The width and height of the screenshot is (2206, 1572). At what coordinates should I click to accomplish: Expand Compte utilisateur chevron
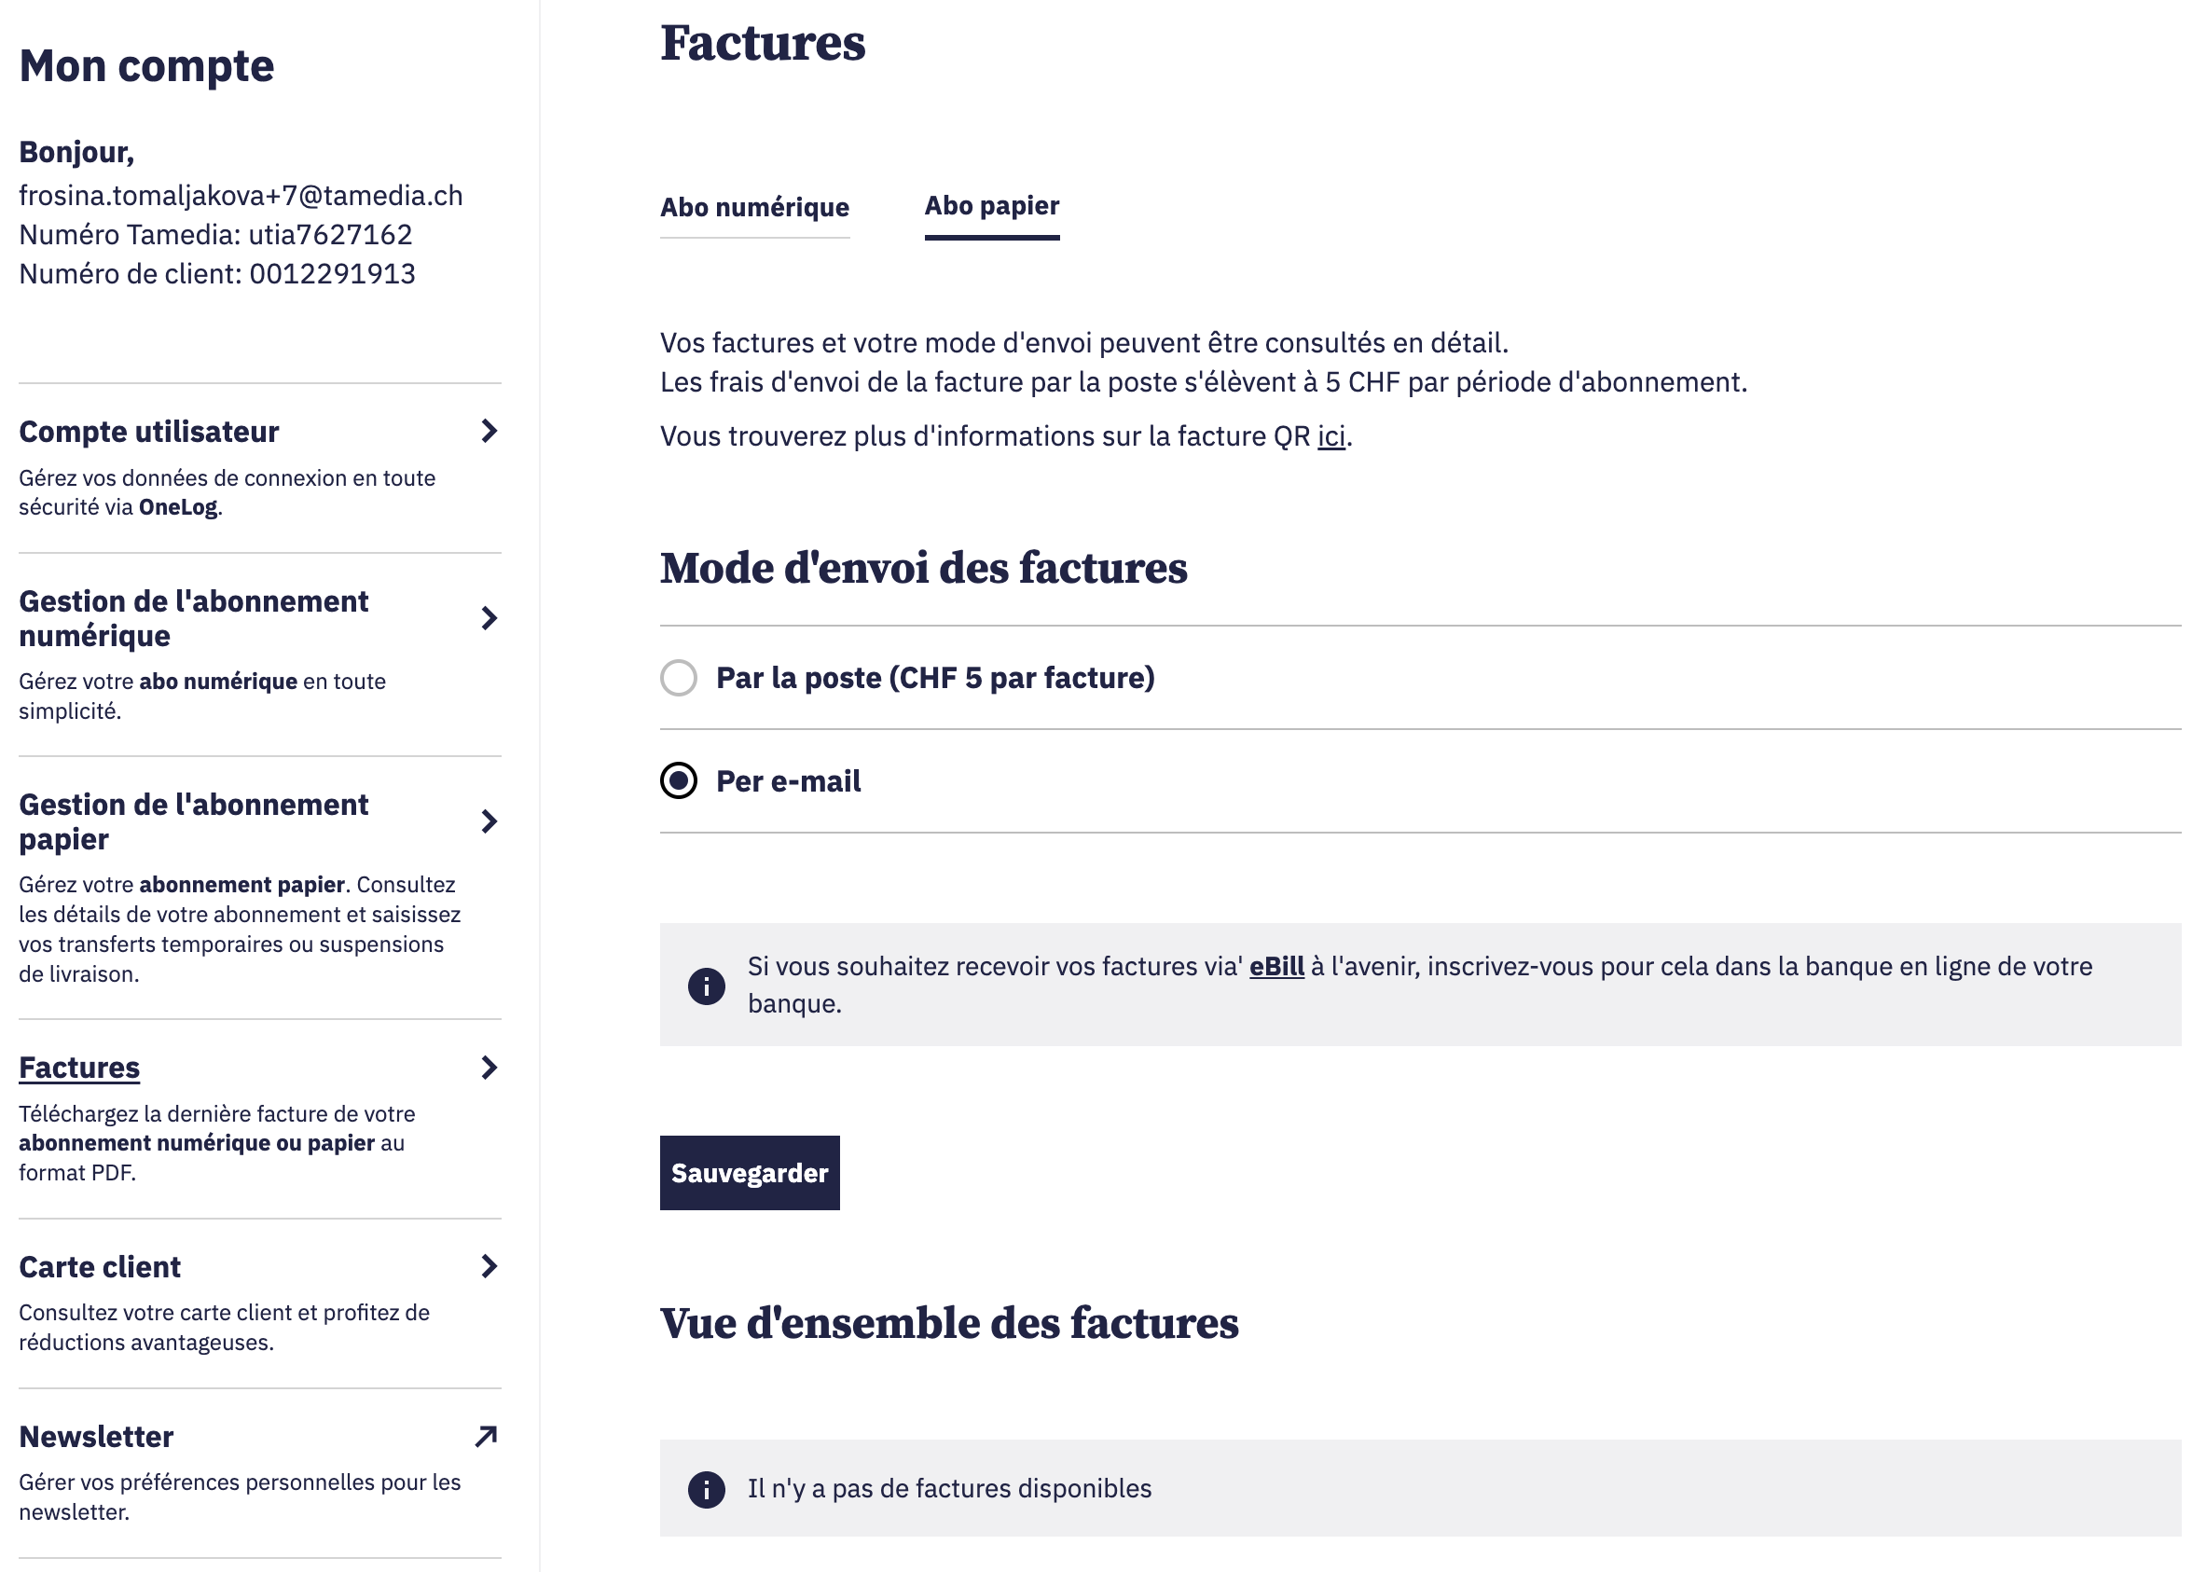[489, 431]
